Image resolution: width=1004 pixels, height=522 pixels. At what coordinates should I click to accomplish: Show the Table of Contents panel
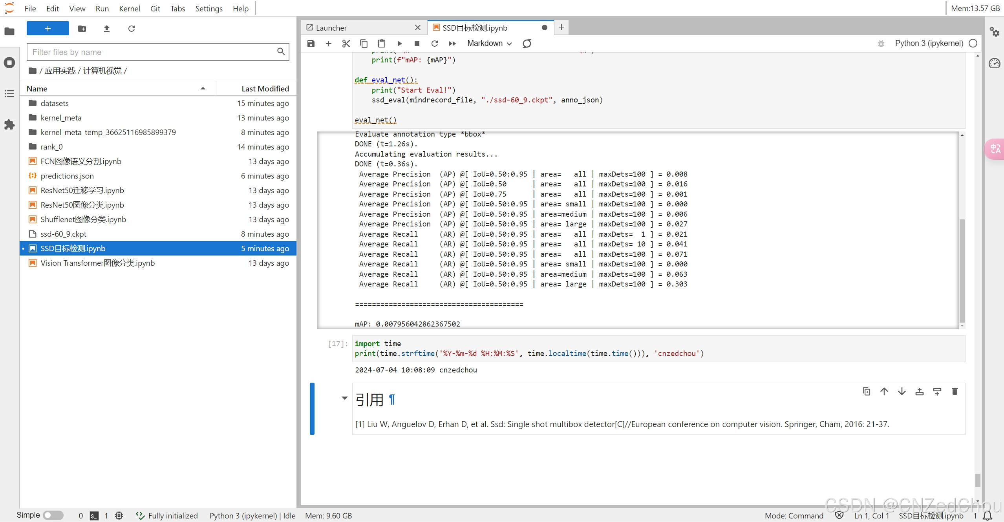9,94
